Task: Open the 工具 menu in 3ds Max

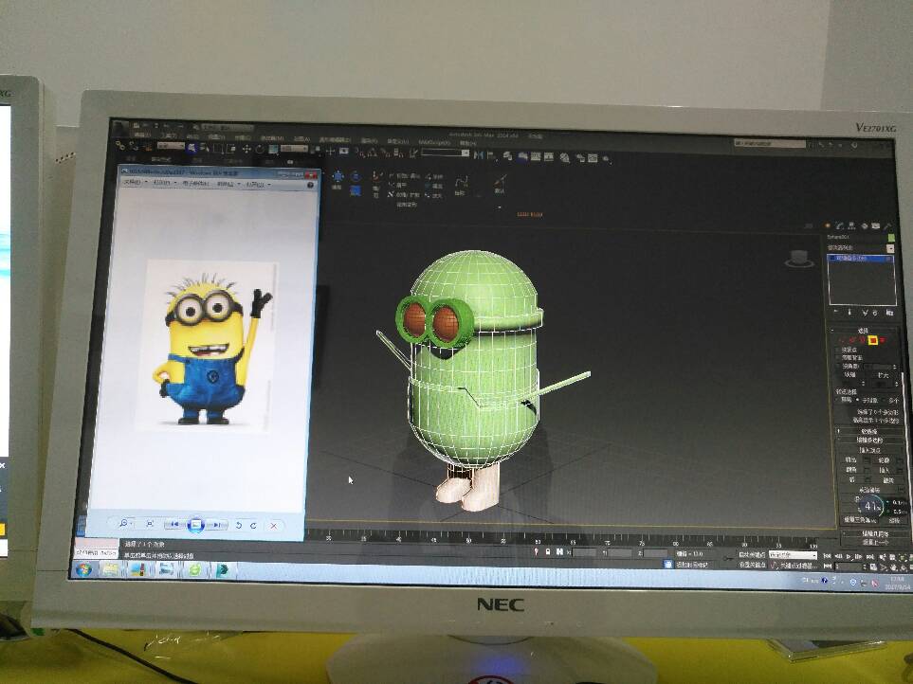Action: tap(168, 135)
